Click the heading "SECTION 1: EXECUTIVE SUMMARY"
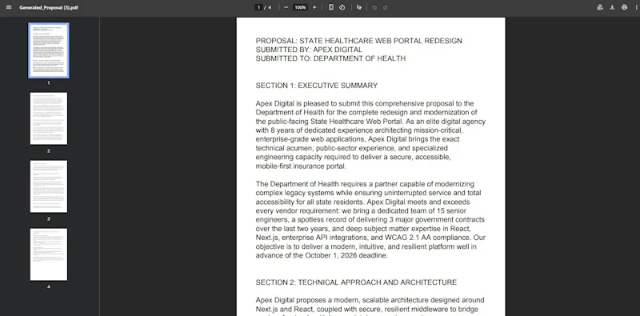Image resolution: width=640 pixels, height=316 pixels. 317,86
